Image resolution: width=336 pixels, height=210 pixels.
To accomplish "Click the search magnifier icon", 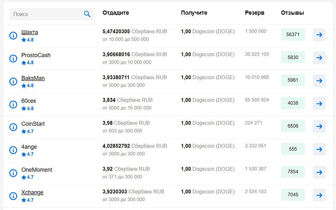I will [87, 14].
